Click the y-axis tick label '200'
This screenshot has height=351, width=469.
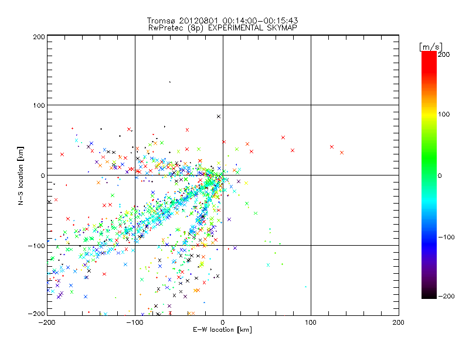(39, 37)
